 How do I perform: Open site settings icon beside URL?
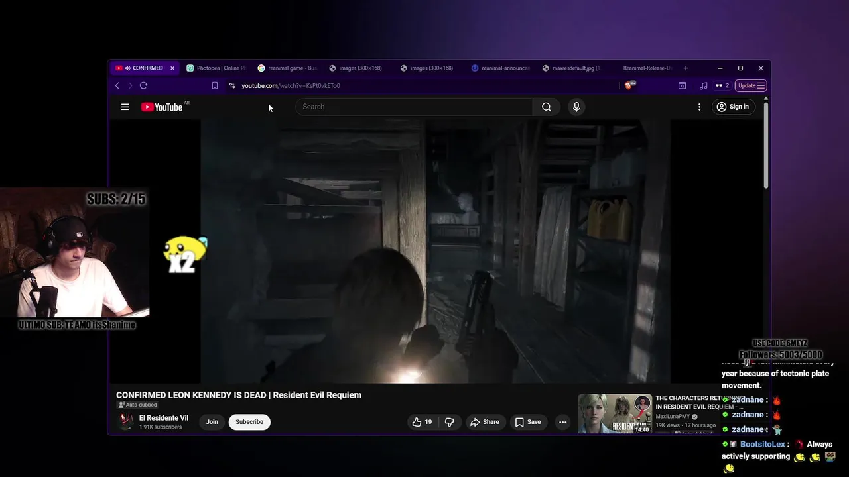[231, 85]
